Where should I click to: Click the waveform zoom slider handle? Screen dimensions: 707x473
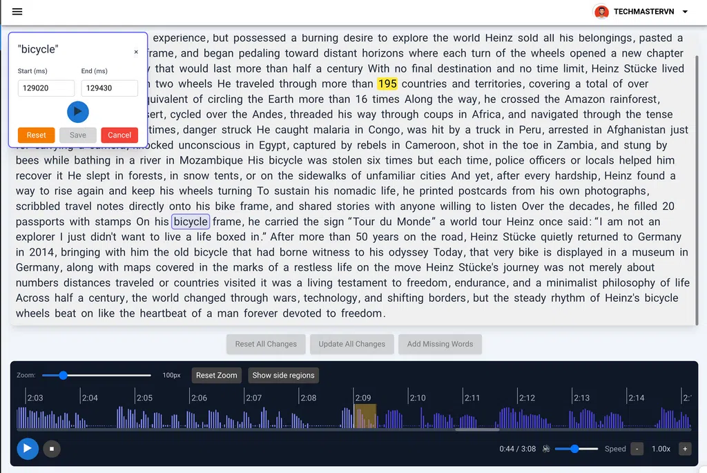tap(63, 376)
